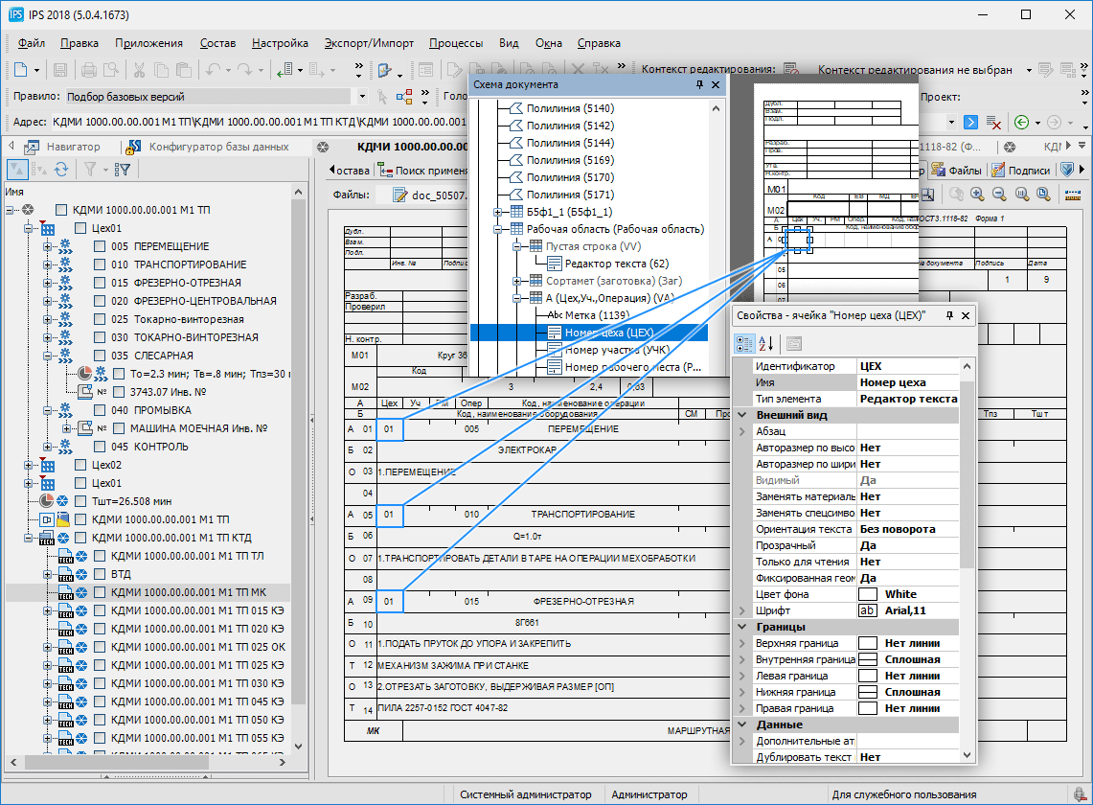Check the box for 040 ПРОМЫВКА
This screenshot has width=1093, height=805.
[100, 410]
